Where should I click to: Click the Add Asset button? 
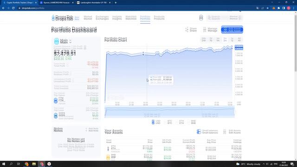(x=232, y=30)
